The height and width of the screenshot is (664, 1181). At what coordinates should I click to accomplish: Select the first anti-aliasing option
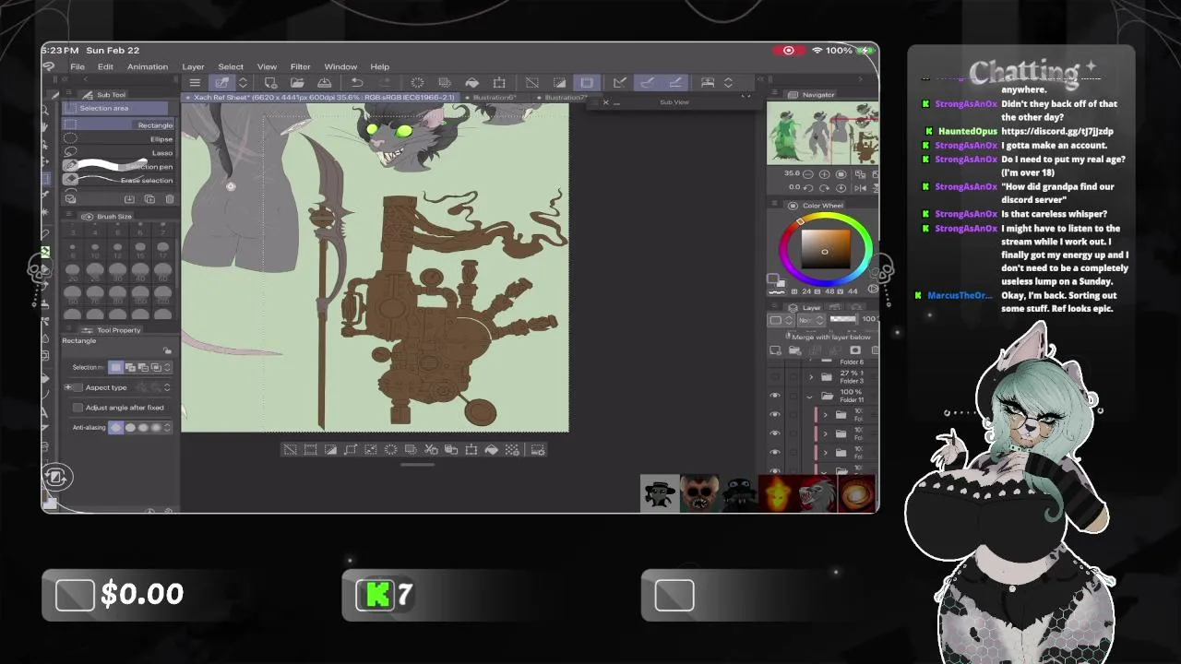(x=116, y=428)
